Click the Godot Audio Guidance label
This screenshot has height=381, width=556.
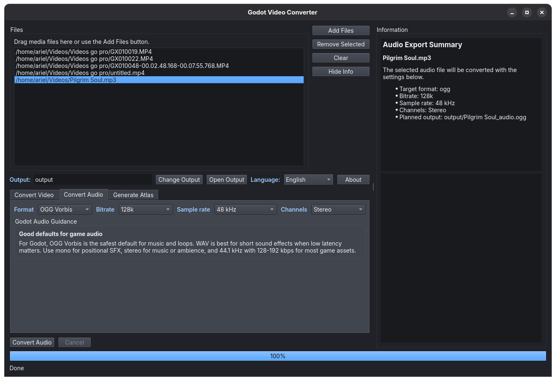click(46, 222)
